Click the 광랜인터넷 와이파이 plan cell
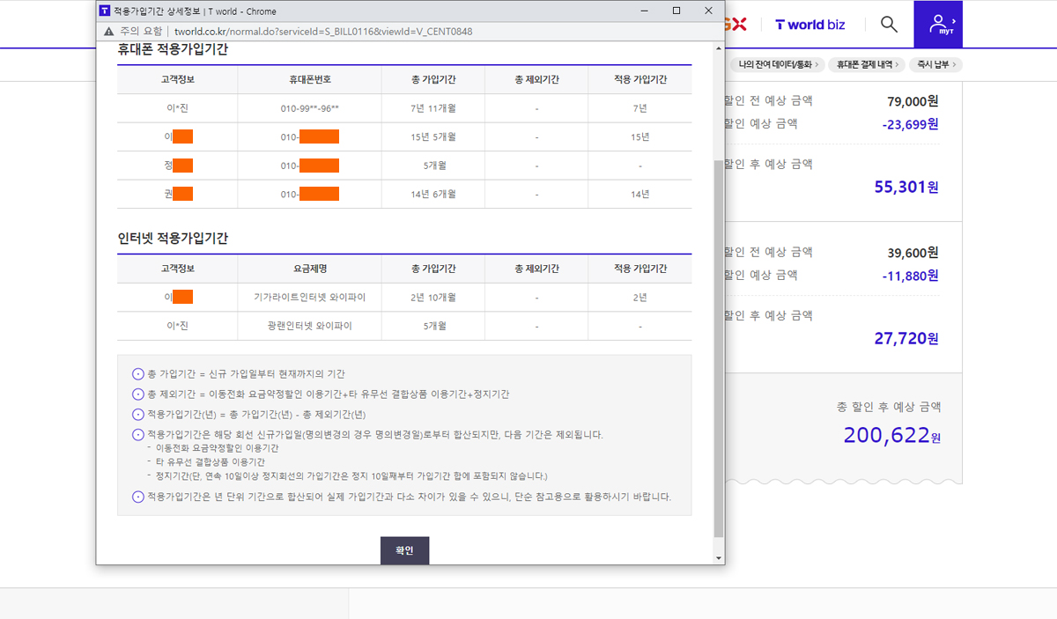Viewport: 1057px width, 619px height. (309, 326)
